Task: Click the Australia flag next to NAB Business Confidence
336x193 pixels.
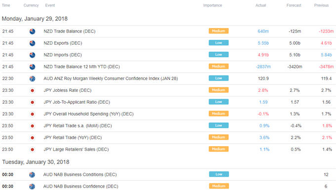Action: [32, 187]
